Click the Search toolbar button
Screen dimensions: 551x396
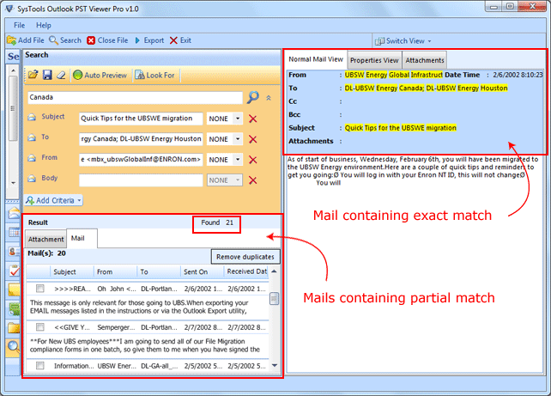point(65,40)
